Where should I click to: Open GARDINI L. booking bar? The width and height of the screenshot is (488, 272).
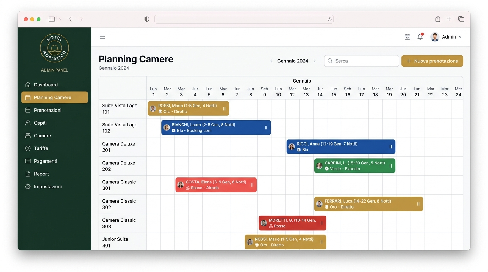(x=355, y=166)
